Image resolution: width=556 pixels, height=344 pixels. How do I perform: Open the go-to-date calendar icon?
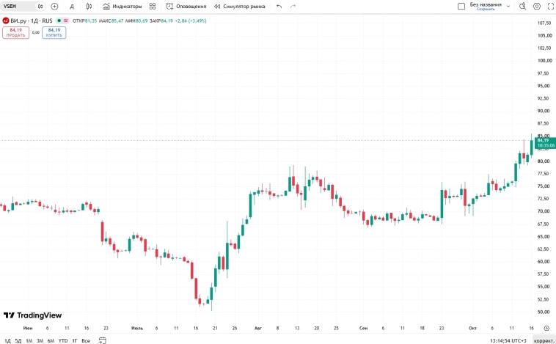(102, 340)
